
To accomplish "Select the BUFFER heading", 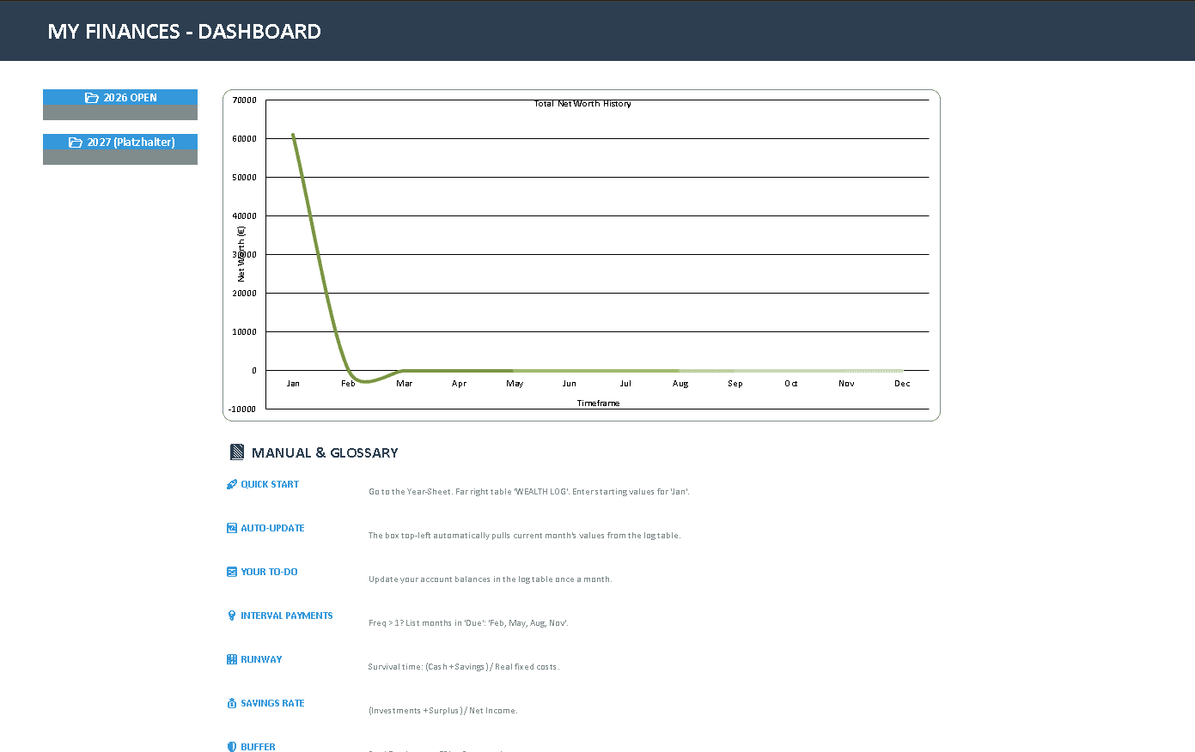I will click(x=258, y=747).
